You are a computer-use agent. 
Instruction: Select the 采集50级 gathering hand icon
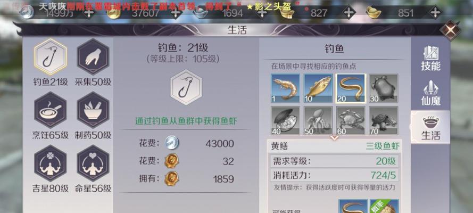(x=93, y=57)
